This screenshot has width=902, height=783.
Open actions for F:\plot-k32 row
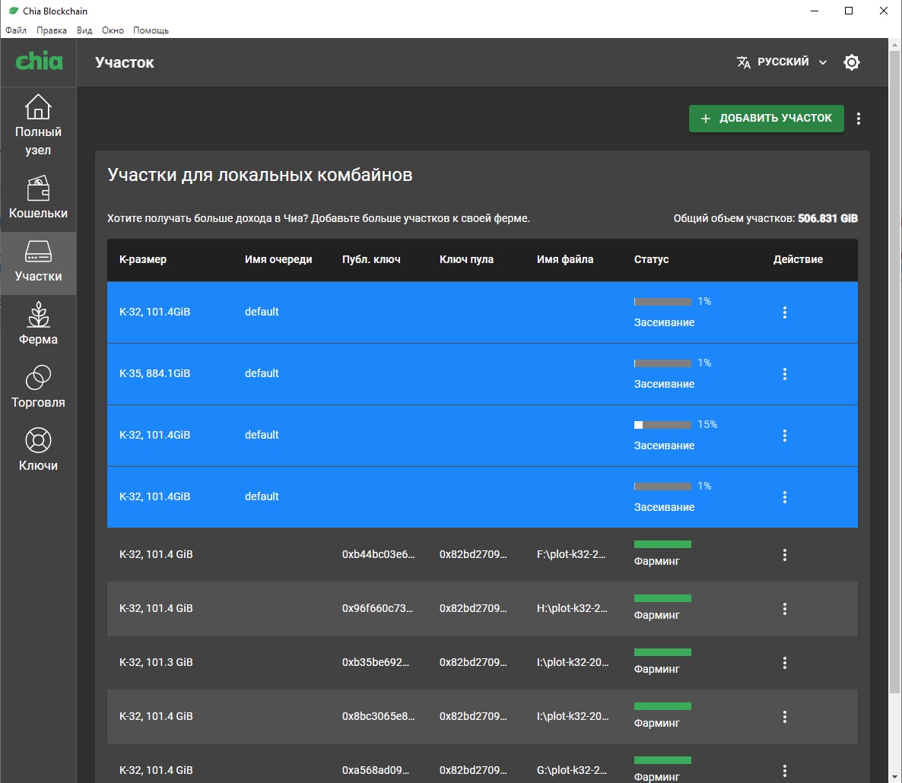[x=785, y=555]
